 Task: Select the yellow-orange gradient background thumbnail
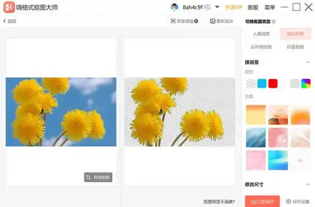click(256, 115)
